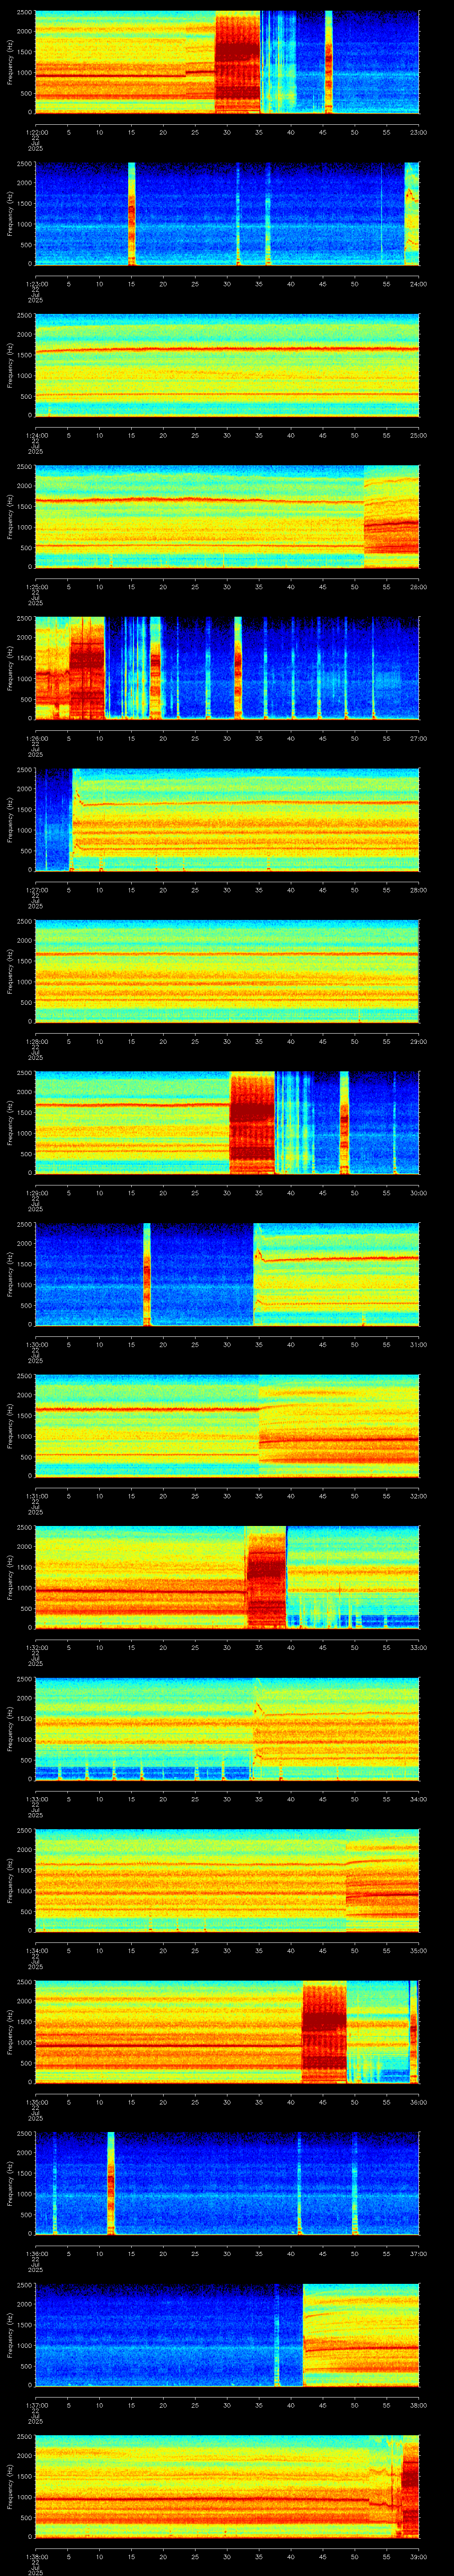Click the 1:34:00 start time label
Viewport: 454px width, 2576px height.
pos(35,1950)
